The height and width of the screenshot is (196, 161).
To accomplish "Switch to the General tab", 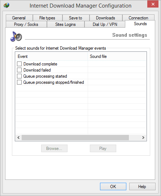I will 19,18.
